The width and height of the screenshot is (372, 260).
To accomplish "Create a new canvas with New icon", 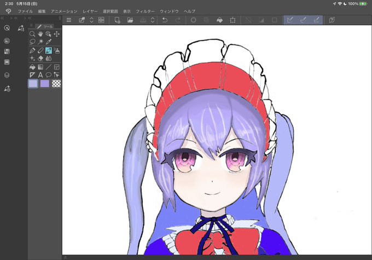I will pyautogui.click(x=117, y=20).
